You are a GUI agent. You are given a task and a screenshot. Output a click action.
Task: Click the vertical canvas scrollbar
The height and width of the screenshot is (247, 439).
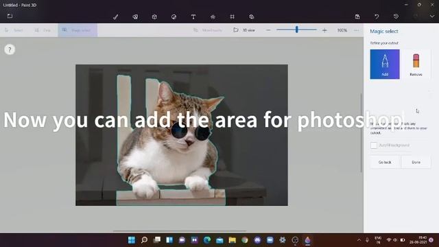361,133
